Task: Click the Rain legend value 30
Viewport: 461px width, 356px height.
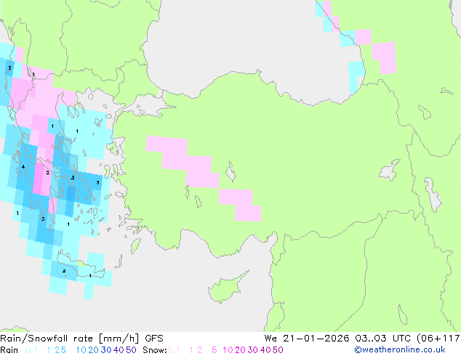Action: [106, 350]
